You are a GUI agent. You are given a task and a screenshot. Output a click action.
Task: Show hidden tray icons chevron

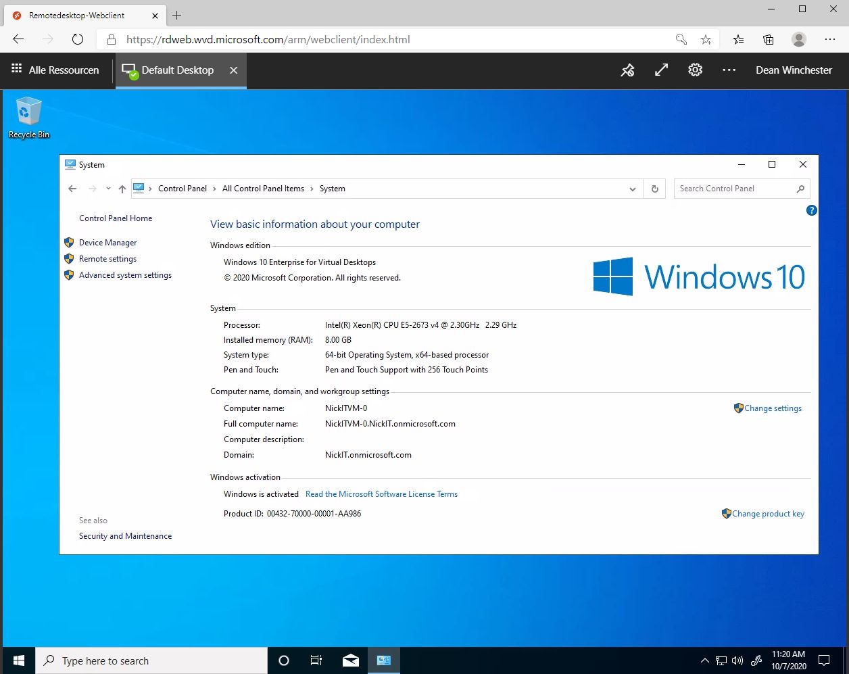(x=704, y=660)
